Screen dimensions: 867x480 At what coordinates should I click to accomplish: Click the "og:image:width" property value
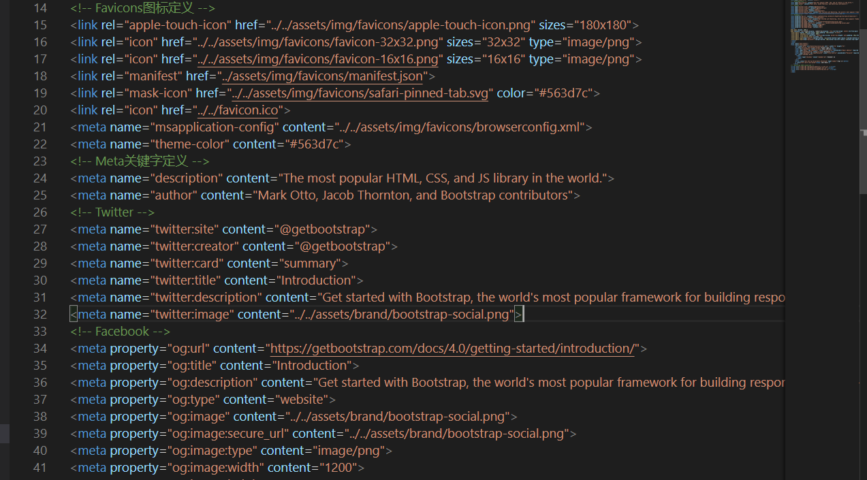pyautogui.click(x=216, y=468)
